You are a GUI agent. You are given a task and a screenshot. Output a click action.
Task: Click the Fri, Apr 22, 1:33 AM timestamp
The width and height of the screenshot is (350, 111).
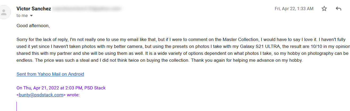[294, 9]
